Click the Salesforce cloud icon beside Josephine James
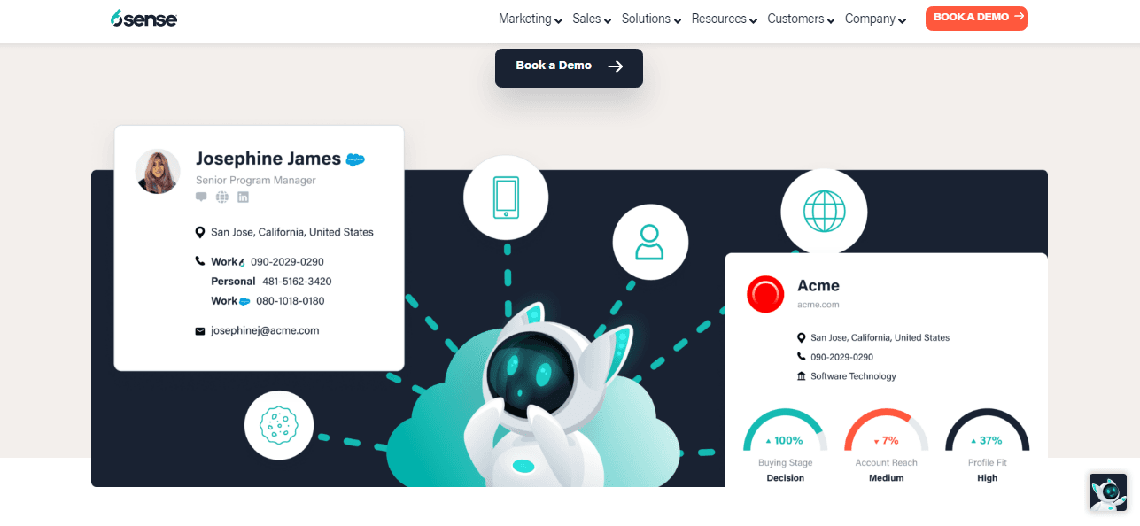Image resolution: width=1140 pixels, height=526 pixels. (x=355, y=160)
